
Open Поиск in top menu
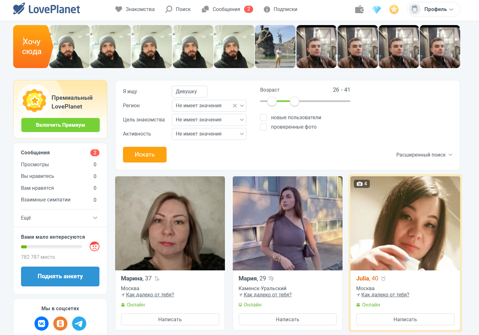[x=178, y=9]
